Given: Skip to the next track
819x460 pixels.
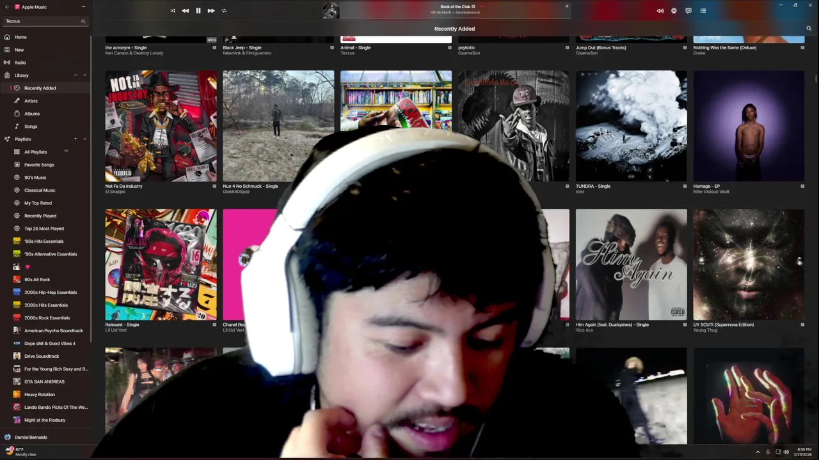Looking at the screenshot, I should pos(211,11).
